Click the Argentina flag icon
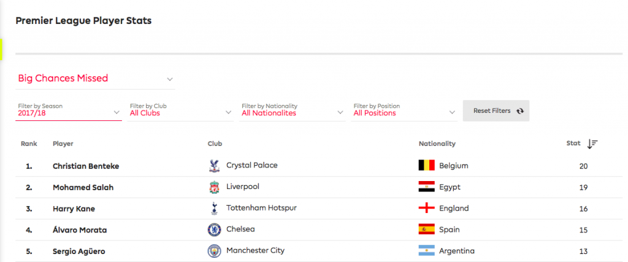 (x=427, y=251)
